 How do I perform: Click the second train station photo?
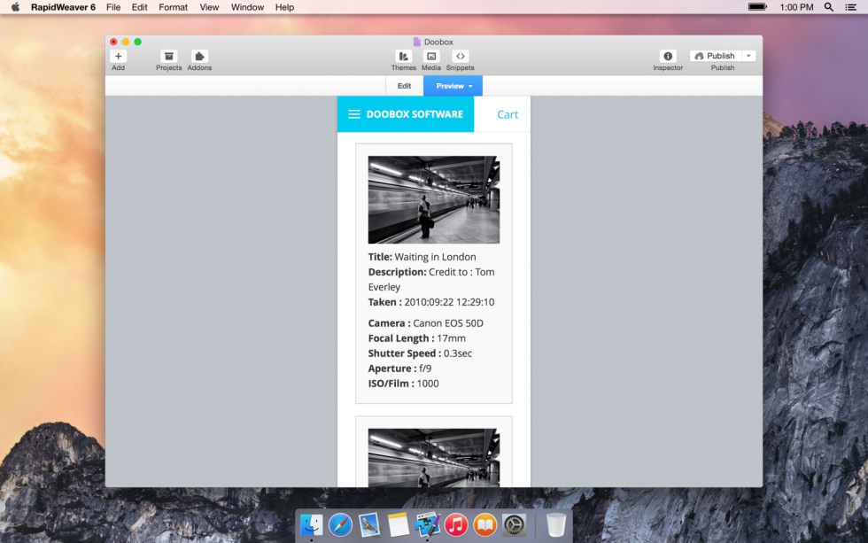(434, 458)
